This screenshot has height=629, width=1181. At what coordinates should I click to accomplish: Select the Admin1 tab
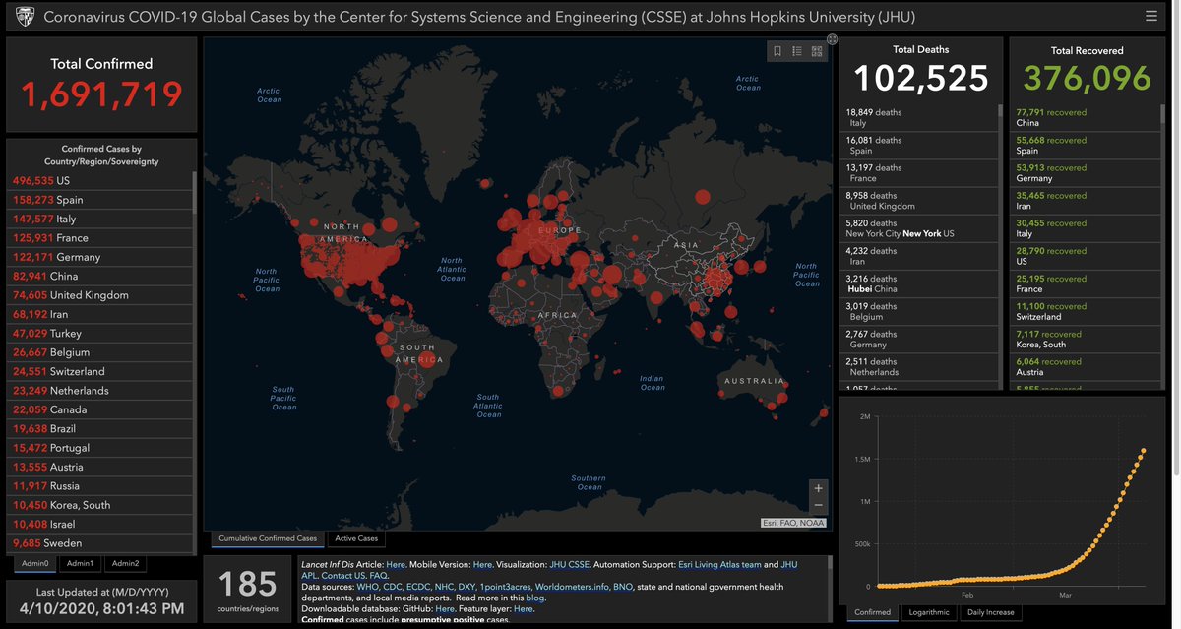[79, 563]
